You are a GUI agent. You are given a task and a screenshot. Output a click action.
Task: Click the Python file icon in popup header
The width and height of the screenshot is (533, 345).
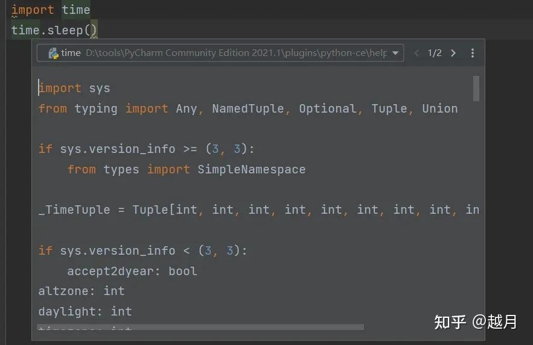point(53,53)
